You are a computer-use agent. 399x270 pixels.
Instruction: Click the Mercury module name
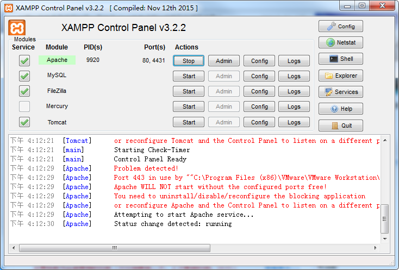(x=57, y=106)
